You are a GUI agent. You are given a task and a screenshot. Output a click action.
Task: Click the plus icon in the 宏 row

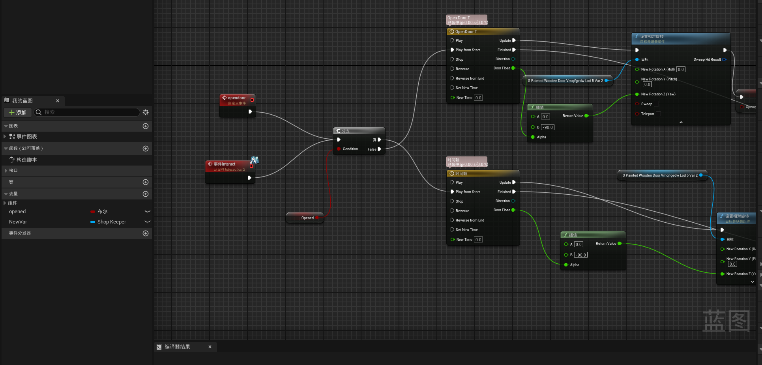click(146, 182)
